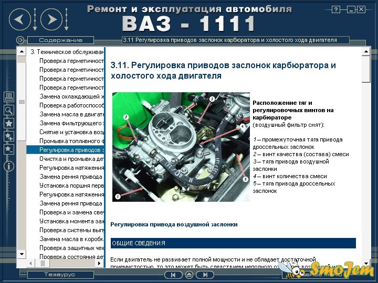Click section title field 3.11 at top
The image size is (378, 283).
pyautogui.click(x=236, y=40)
